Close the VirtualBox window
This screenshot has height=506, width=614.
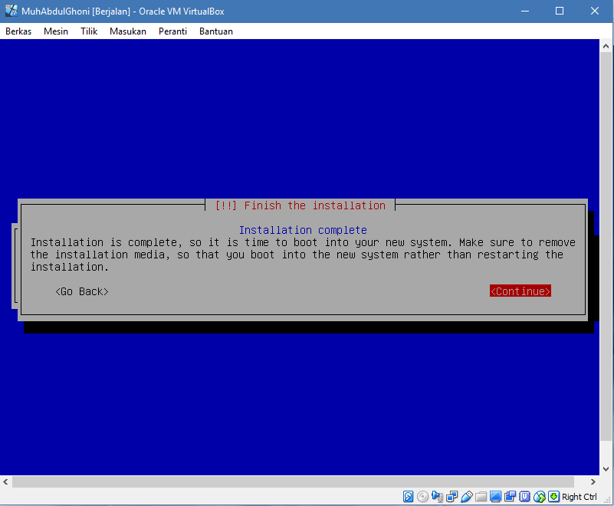(x=594, y=11)
